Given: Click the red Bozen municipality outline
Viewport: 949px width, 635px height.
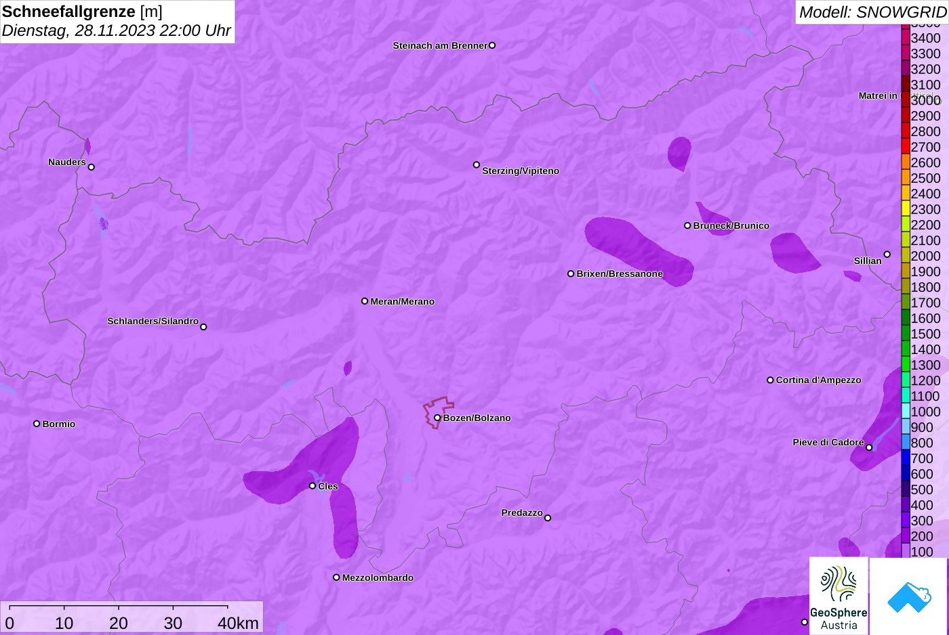Looking at the screenshot, I should coord(438,412).
